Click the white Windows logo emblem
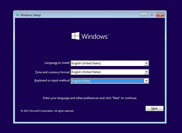Screen dimensions: 182x133 point(75,36)
